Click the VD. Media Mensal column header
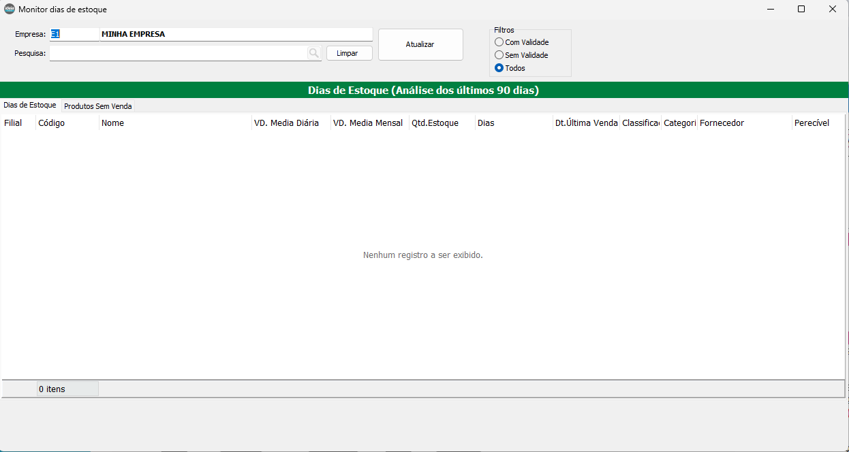 coord(368,123)
